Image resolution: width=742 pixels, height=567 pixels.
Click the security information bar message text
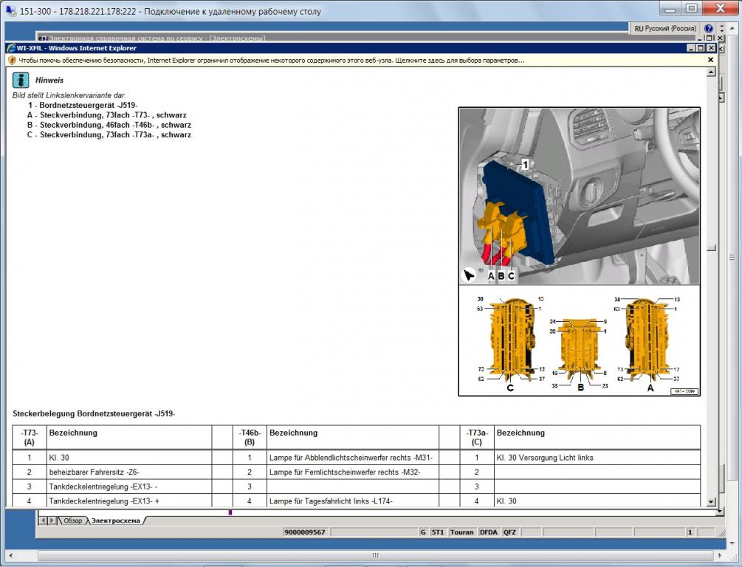(x=272, y=61)
